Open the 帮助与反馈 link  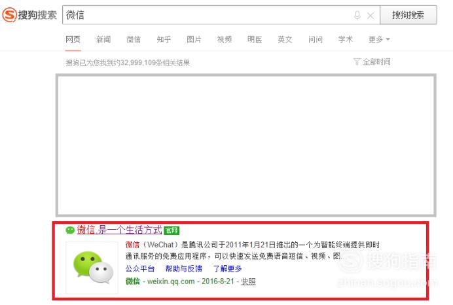(x=183, y=268)
